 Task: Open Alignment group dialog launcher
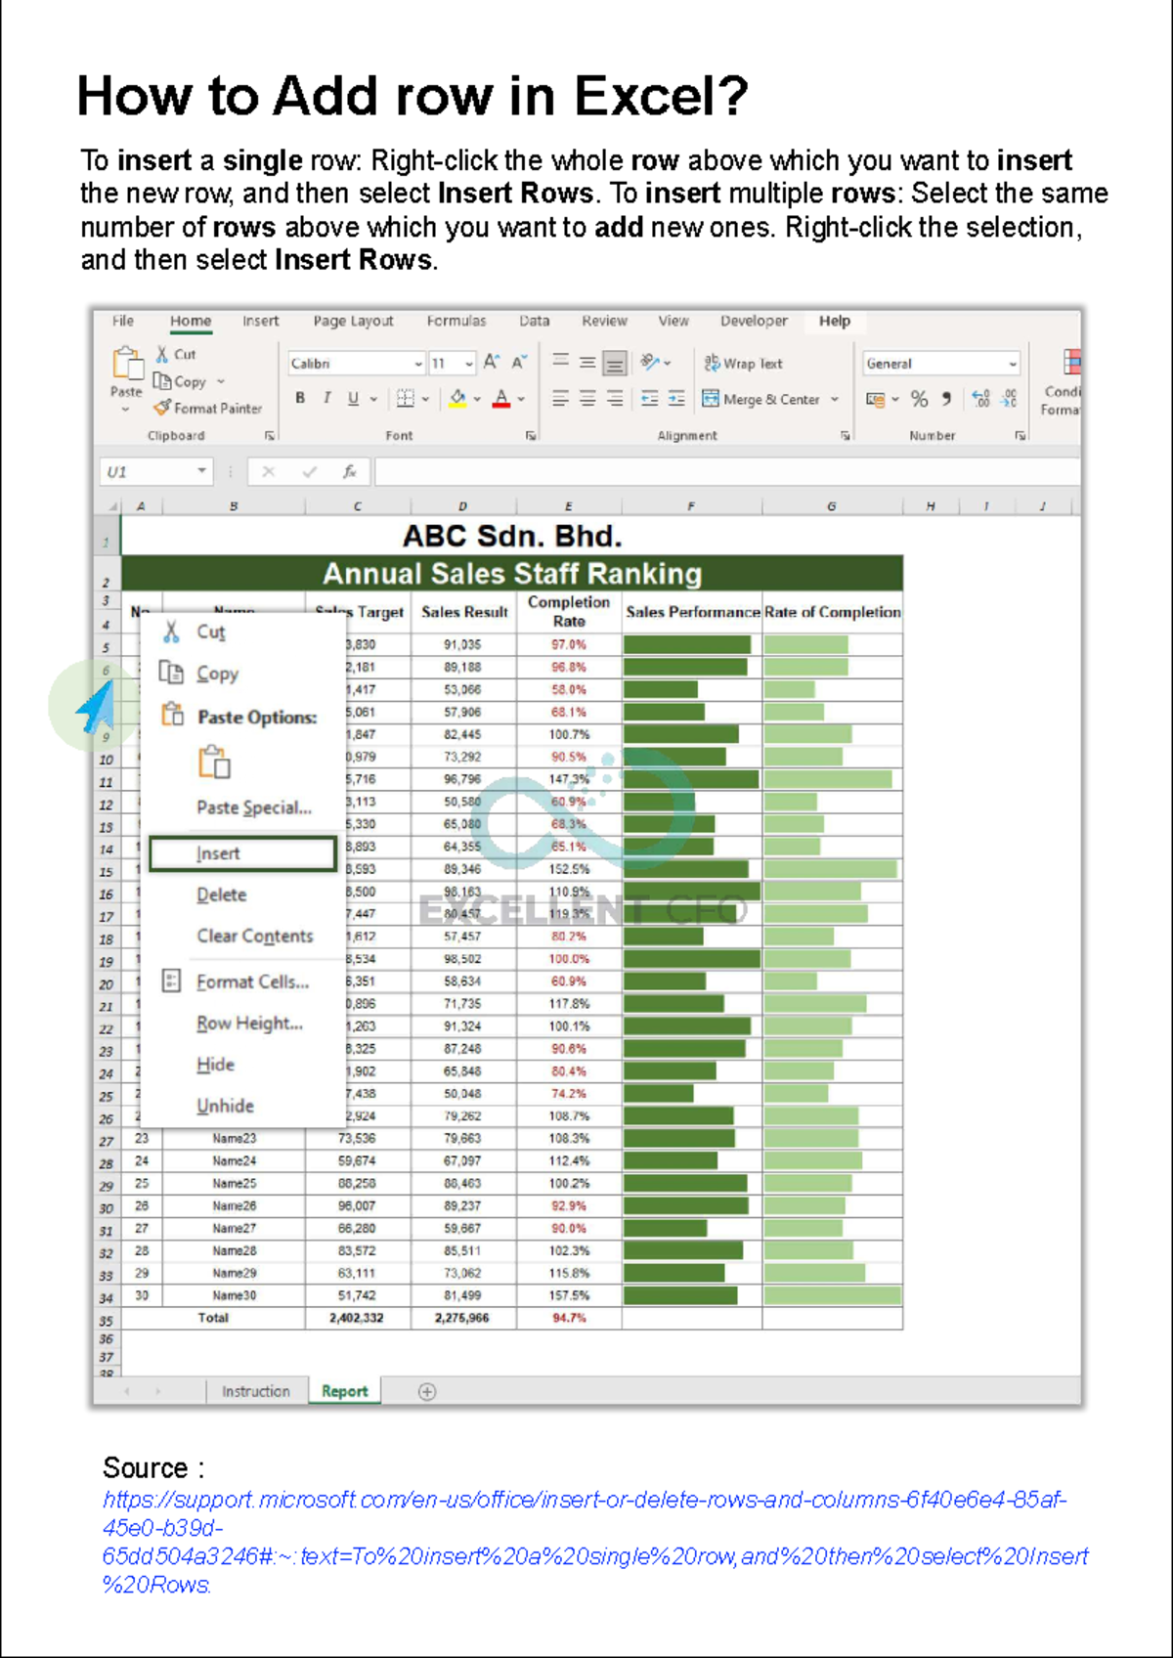point(845,436)
